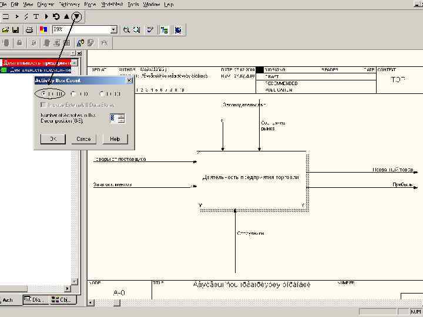Select the Text tool
This screenshot has height=317, width=423.
coord(36,16)
